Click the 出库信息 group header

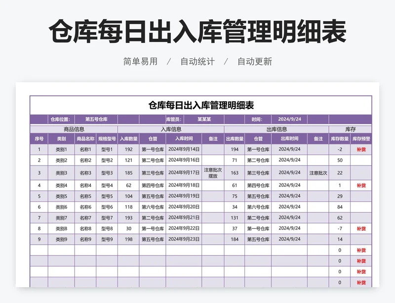pos(276,130)
